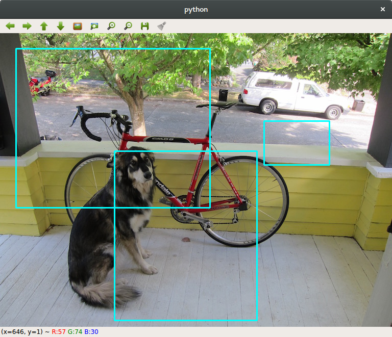Click the python window title
This screenshot has height=337, width=392.
click(x=196, y=10)
